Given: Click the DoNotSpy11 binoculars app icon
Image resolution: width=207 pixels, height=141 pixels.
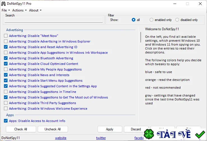Looking at the screenshot, I should 3,4.
